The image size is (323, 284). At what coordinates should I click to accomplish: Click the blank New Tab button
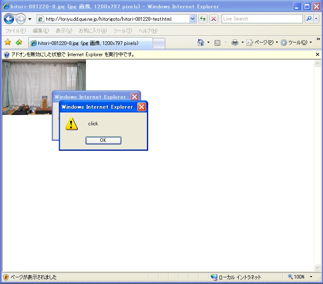(x=159, y=44)
